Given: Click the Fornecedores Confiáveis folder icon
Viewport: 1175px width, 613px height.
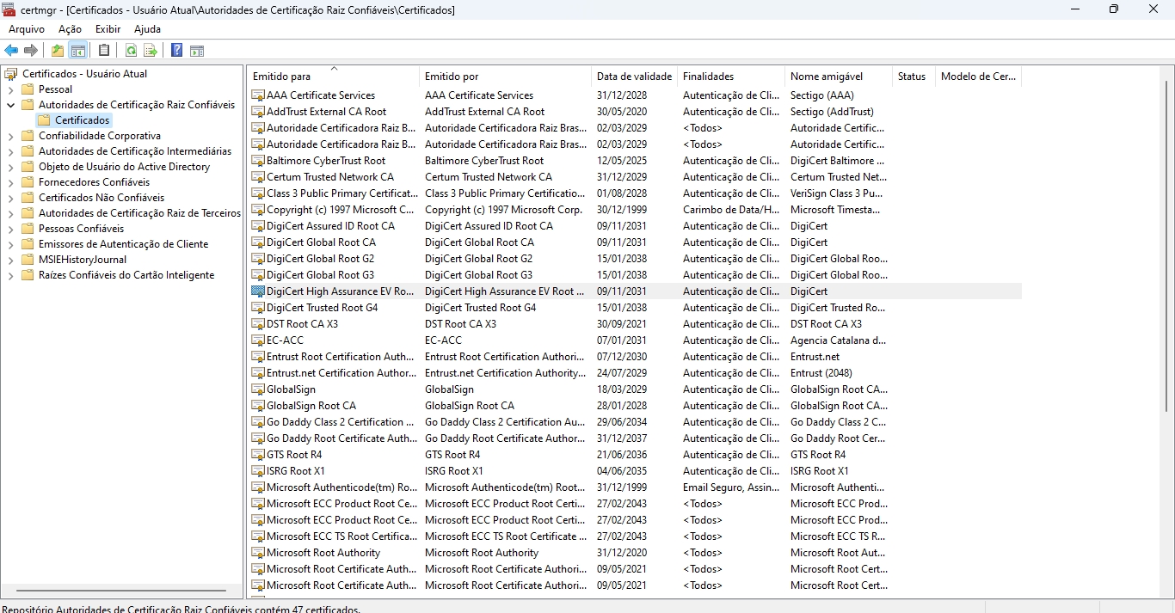Looking at the screenshot, I should pos(28,182).
